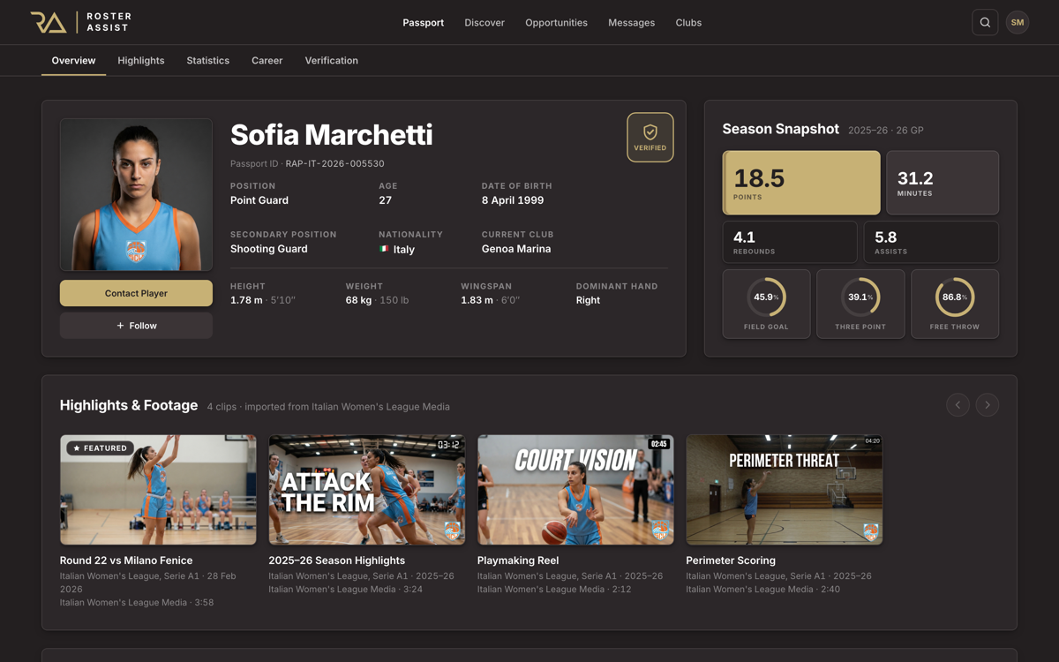1059x662 pixels.
Task: Click Passport ID RAP-IT-2026-005530
Action: (307, 163)
